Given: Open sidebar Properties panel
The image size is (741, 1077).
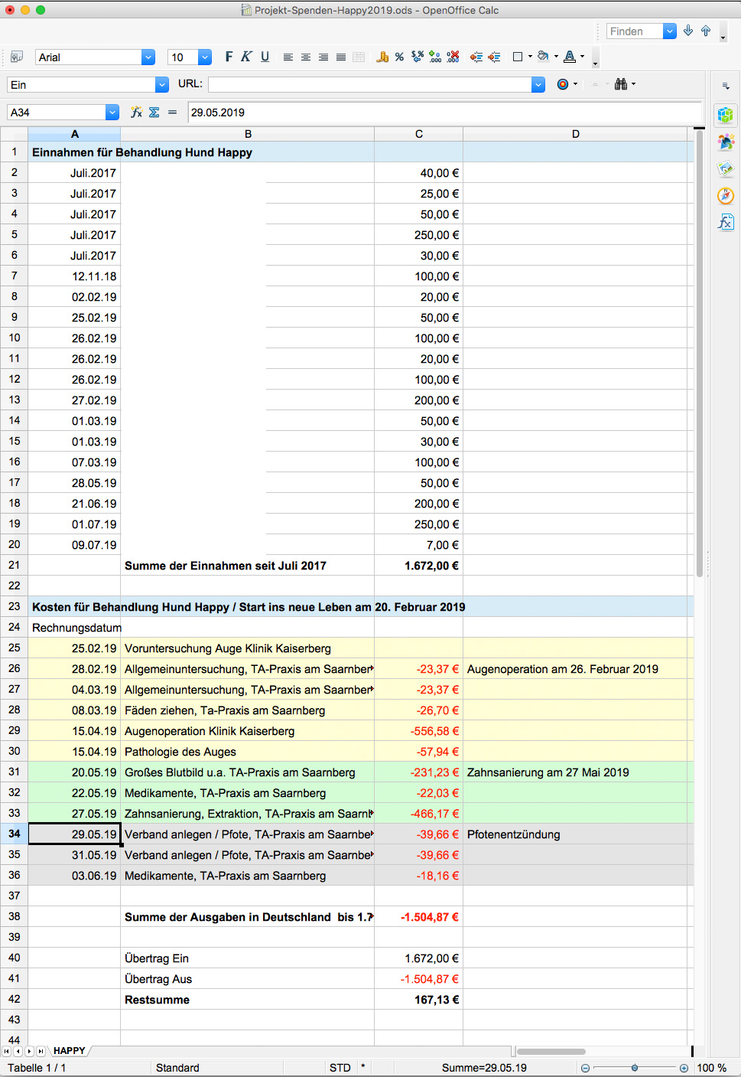Looking at the screenshot, I should point(726,115).
